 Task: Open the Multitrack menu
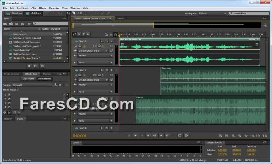coord(23,8)
